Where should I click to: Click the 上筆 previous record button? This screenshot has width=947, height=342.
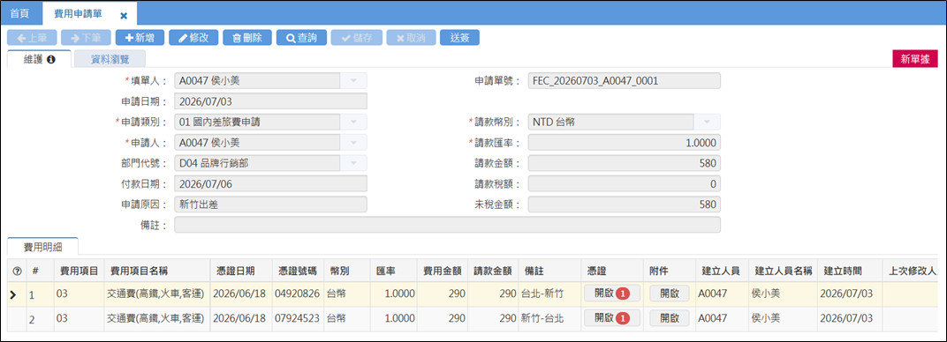[x=32, y=37]
